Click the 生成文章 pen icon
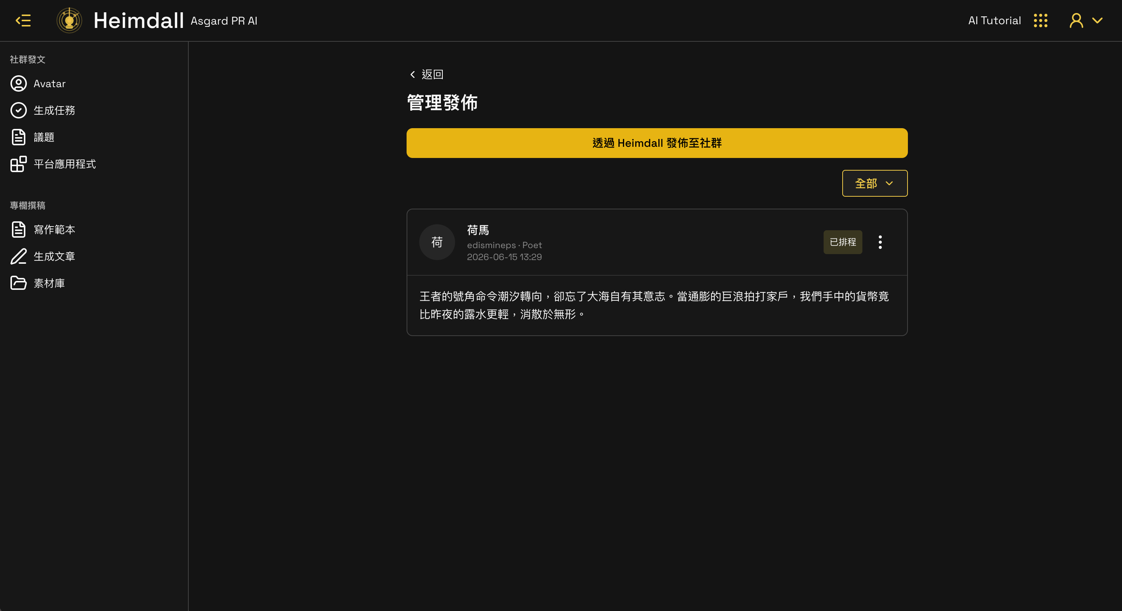Image resolution: width=1122 pixels, height=611 pixels. 18,257
